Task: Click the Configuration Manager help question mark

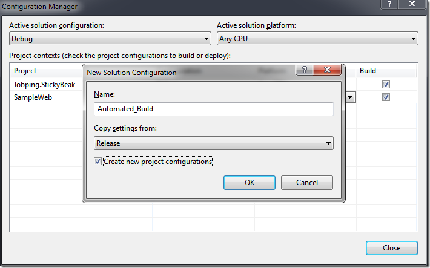Action: pyautogui.click(x=389, y=4)
